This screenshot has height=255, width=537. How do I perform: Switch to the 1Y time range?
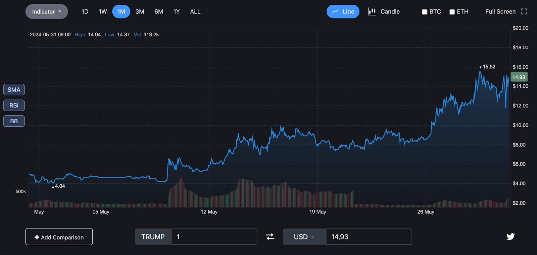point(177,12)
